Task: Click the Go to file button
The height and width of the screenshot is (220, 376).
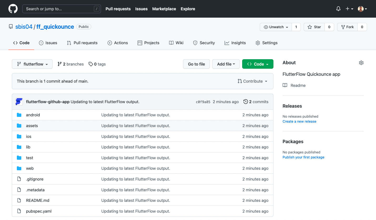Action: pos(196,64)
